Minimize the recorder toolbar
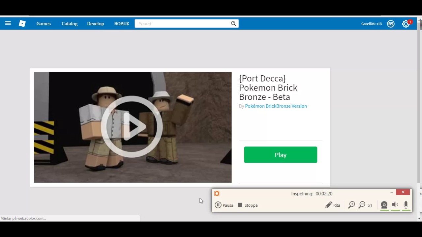Image resolution: width=422 pixels, height=237 pixels. [x=392, y=193]
